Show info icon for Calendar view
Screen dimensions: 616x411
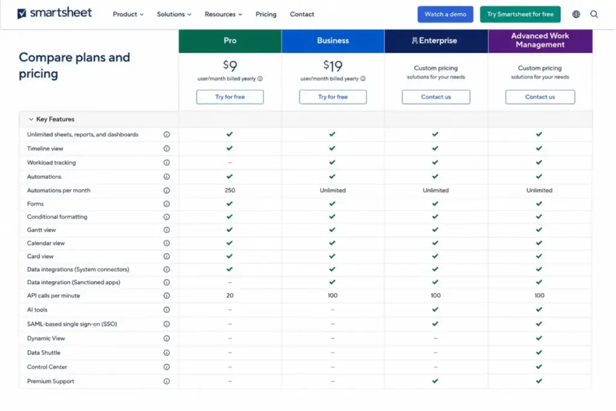[167, 243]
